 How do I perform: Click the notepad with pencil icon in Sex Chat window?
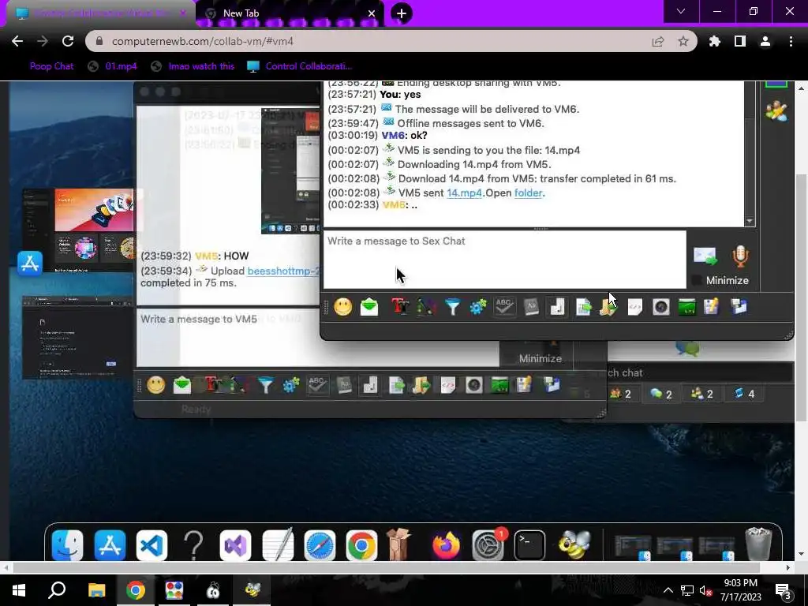click(x=712, y=307)
